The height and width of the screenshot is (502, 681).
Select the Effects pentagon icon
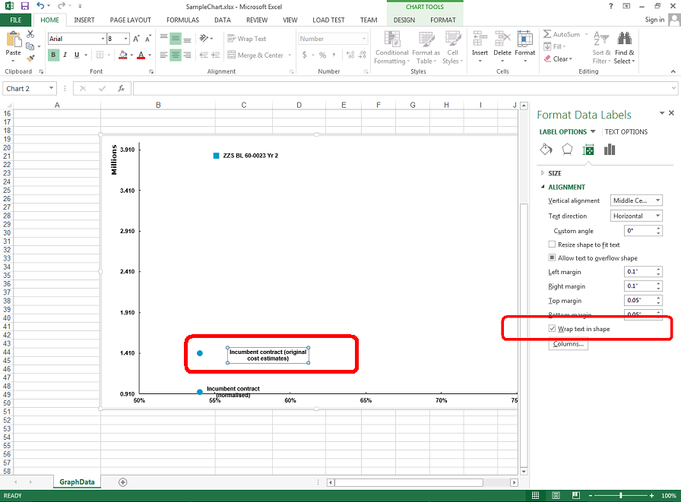tap(567, 149)
